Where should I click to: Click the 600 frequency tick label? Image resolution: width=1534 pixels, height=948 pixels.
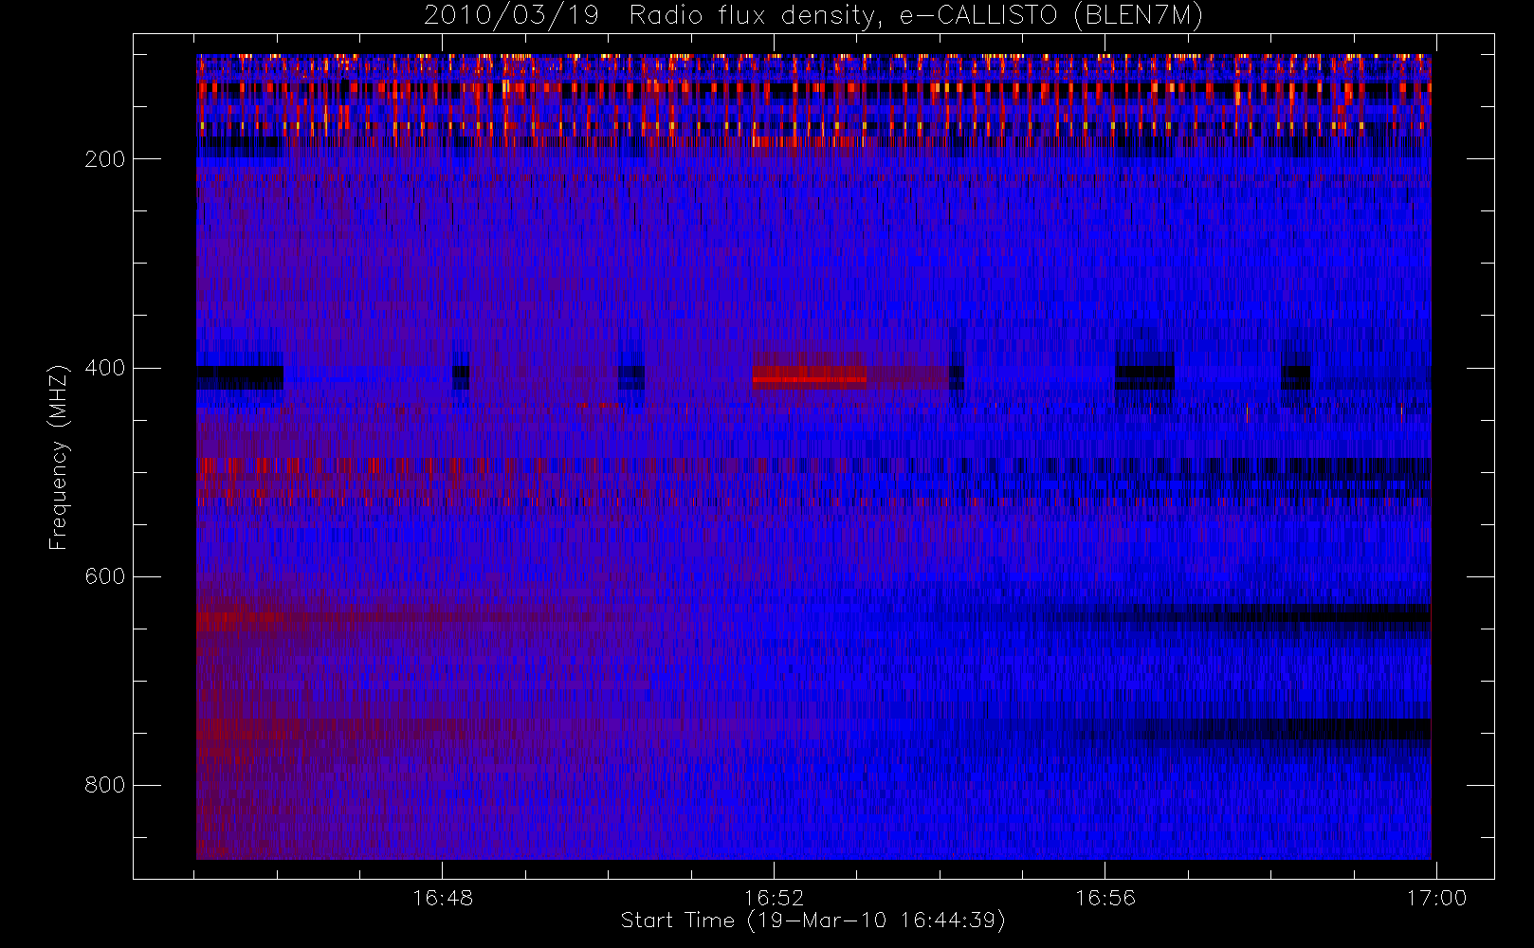tap(104, 576)
